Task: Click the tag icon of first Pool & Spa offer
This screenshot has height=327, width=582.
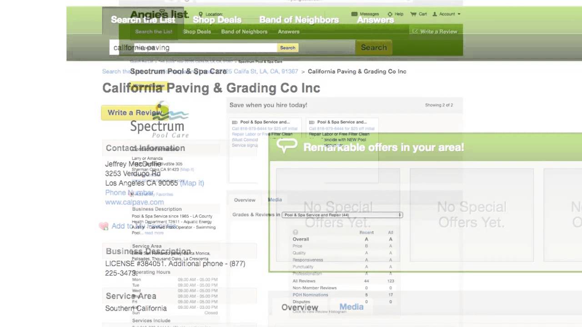Action: pos(235,122)
